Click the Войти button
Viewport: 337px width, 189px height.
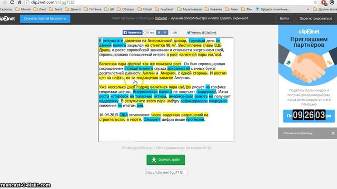point(284,19)
